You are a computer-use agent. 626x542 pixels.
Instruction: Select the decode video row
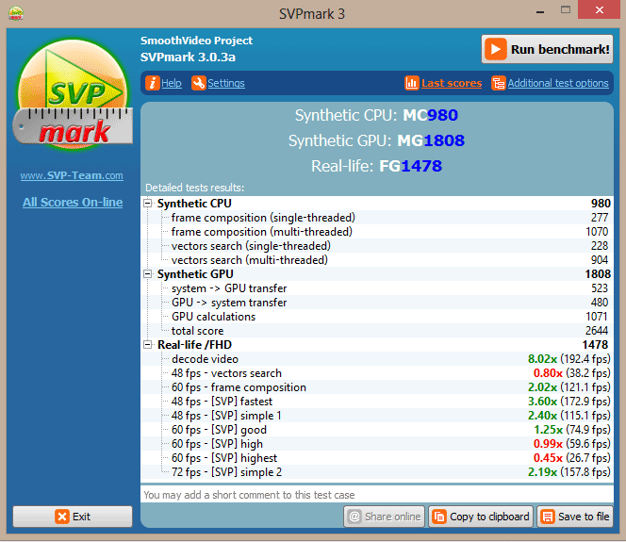(x=377, y=359)
